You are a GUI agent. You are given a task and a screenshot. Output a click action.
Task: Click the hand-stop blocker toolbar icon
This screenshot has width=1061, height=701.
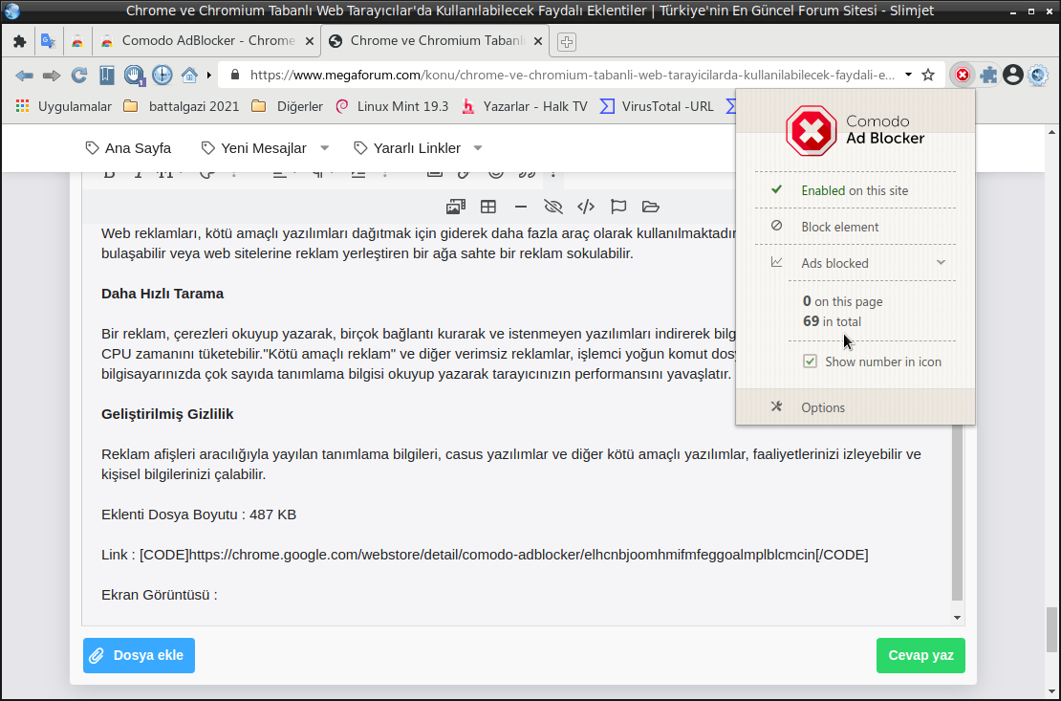[x=134, y=76]
